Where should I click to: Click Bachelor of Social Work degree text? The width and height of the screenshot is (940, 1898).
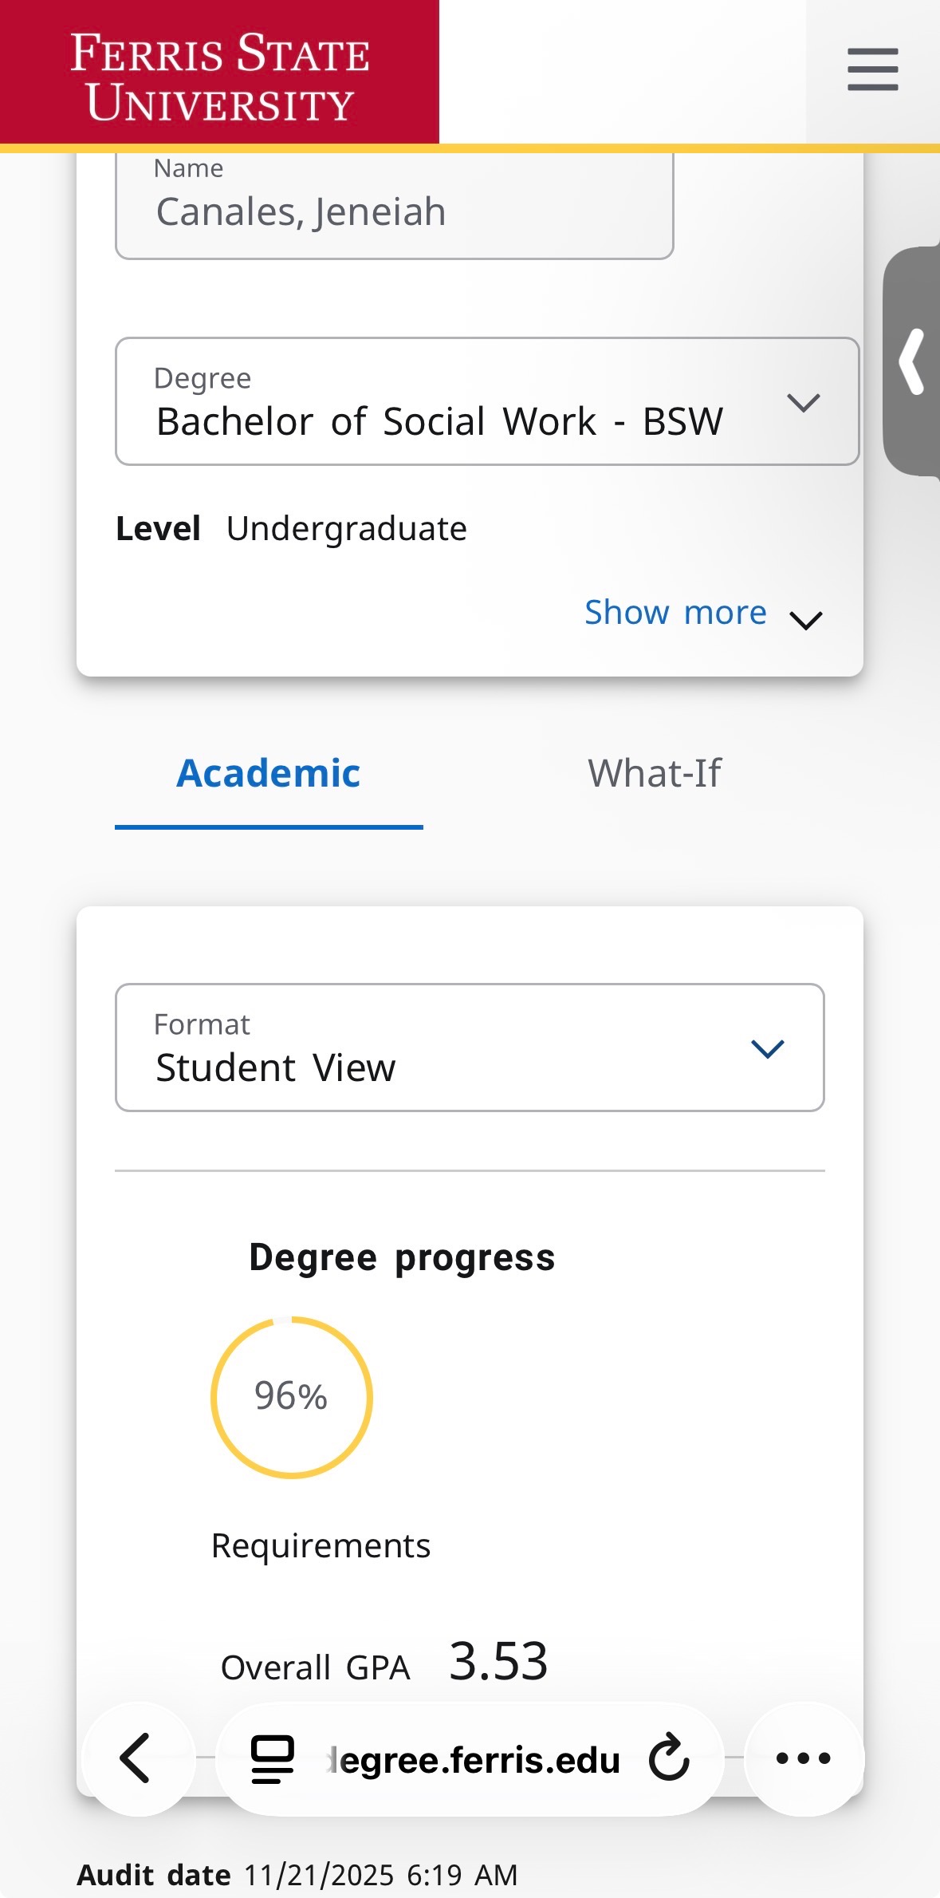point(439,421)
